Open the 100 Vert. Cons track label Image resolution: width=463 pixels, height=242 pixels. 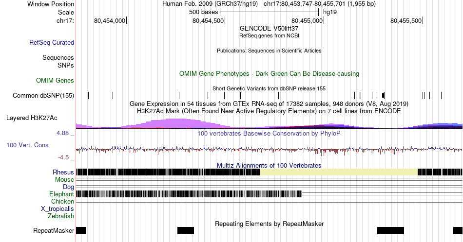[x=27, y=145]
